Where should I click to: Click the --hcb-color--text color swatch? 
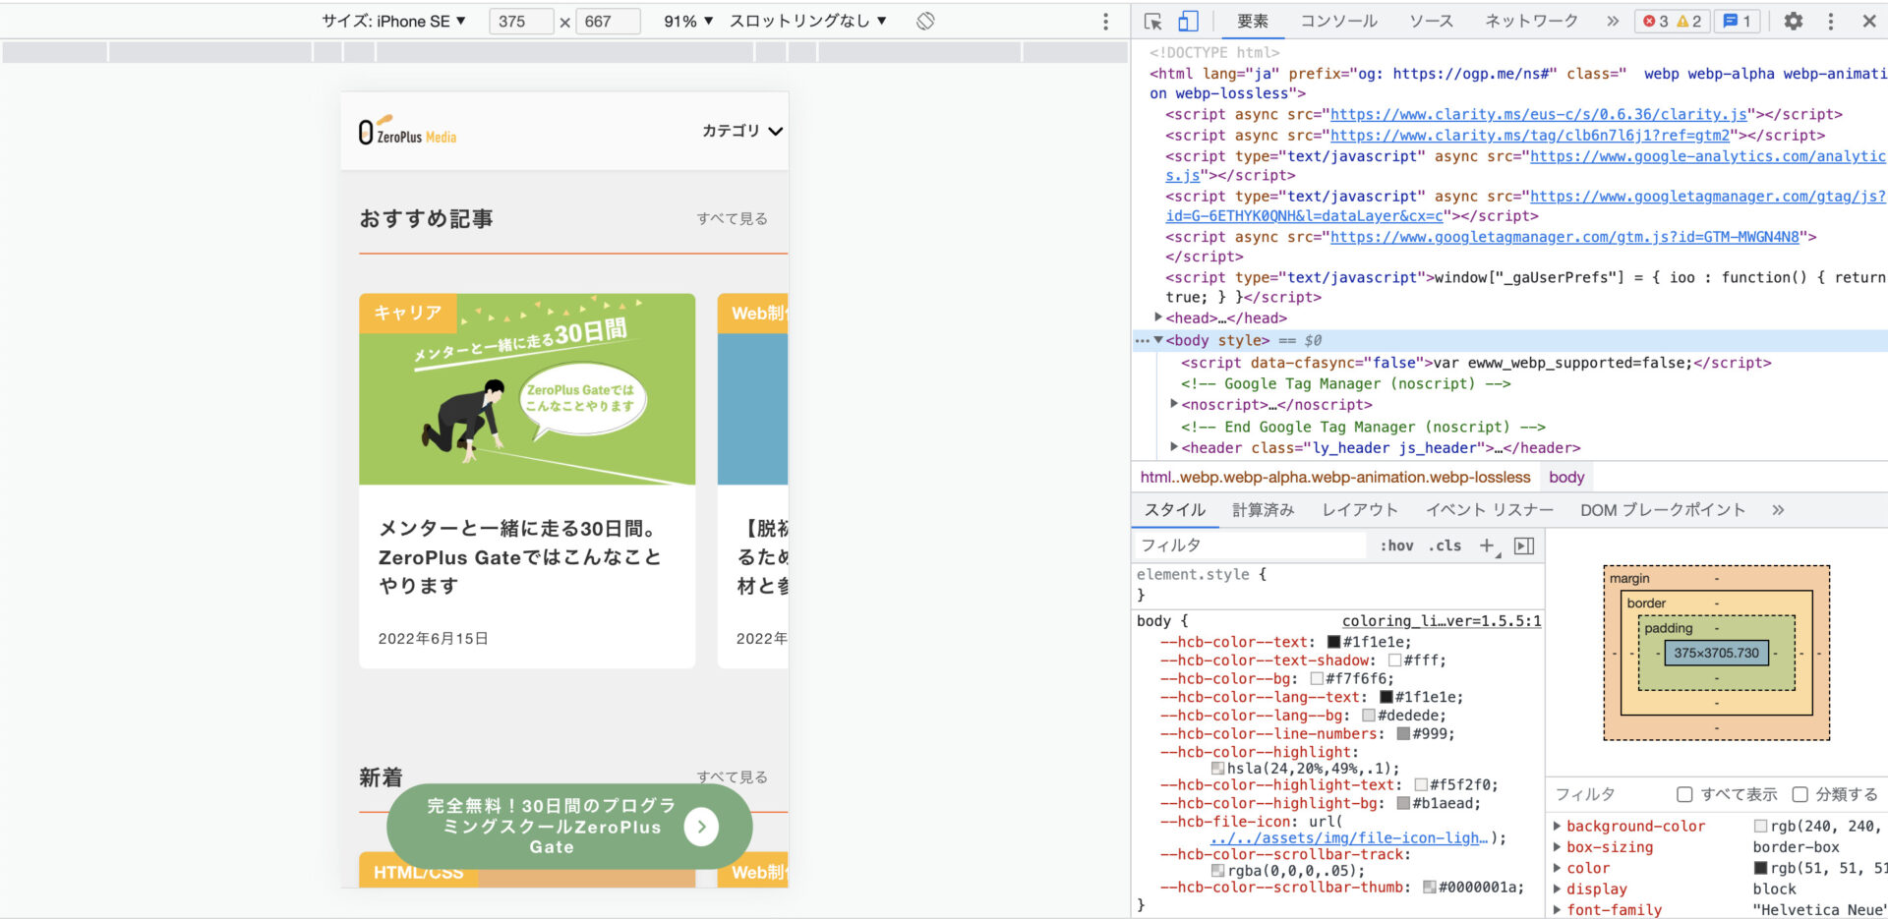click(1334, 642)
